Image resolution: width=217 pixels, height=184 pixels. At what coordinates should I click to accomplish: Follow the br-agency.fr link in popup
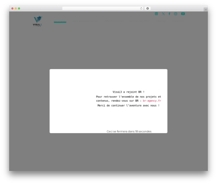[x=152, y=100]
